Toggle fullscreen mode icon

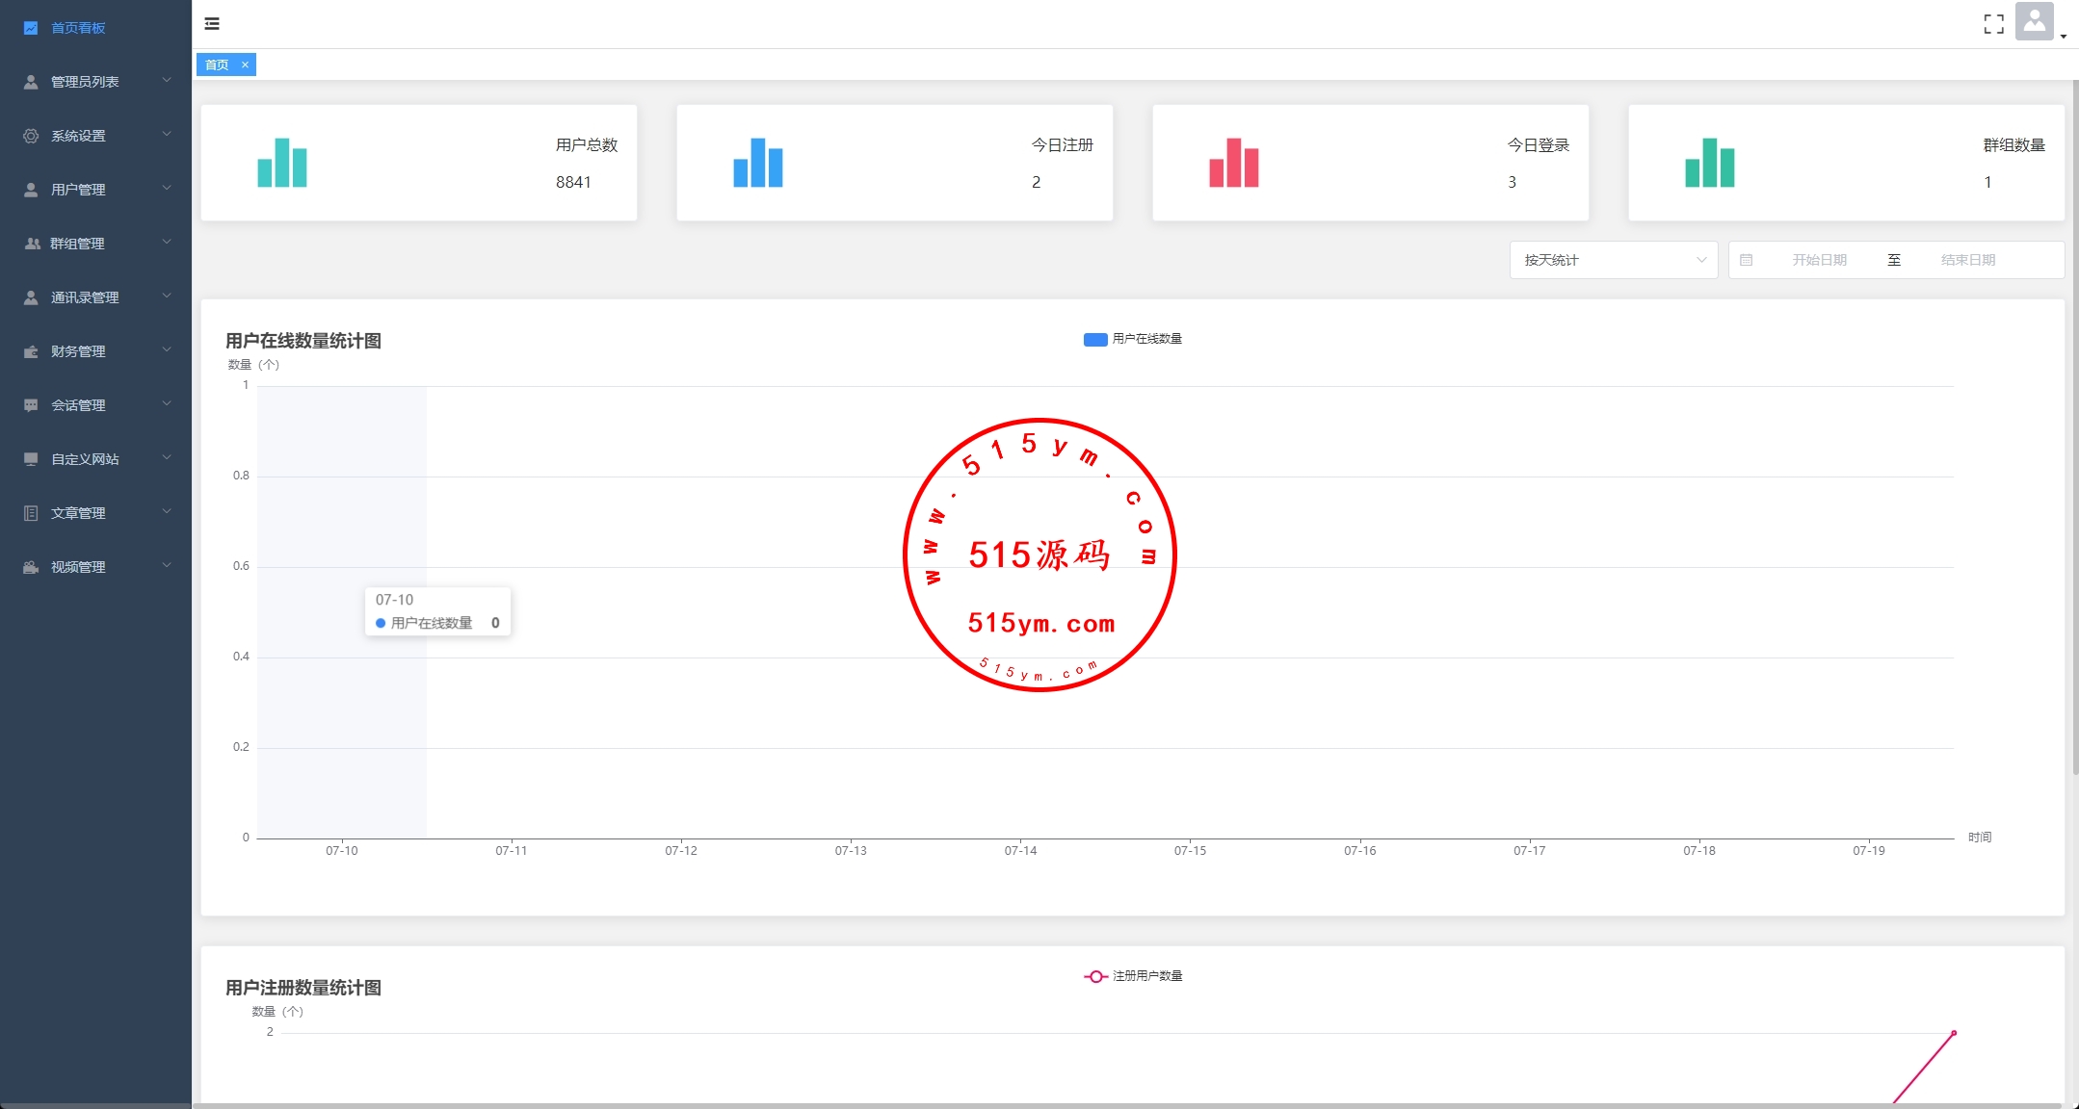(x=1993, y=24)
